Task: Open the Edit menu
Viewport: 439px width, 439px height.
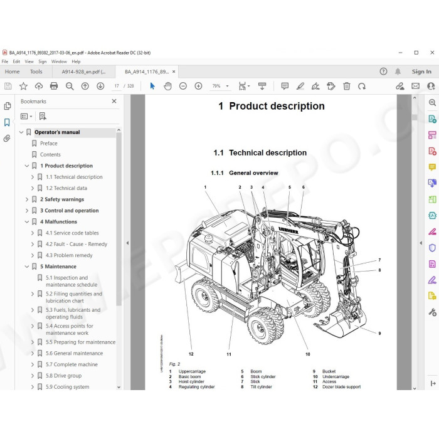Action: [16, 61]
